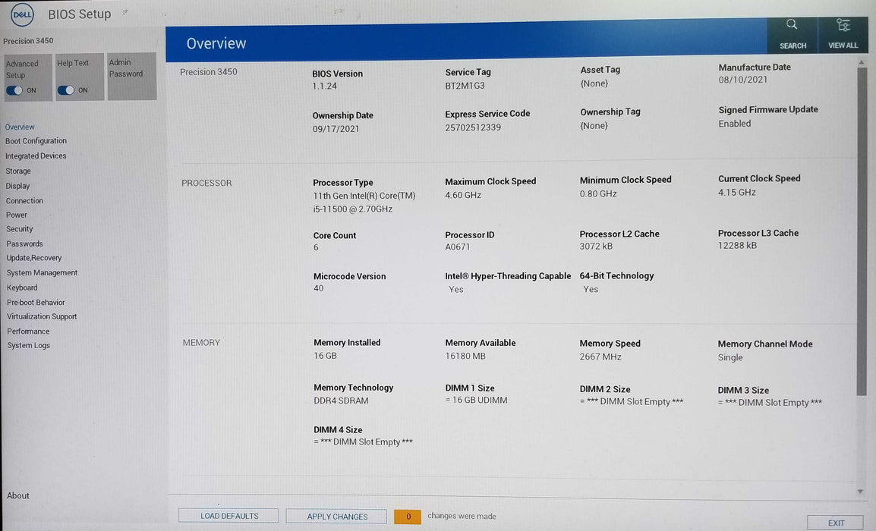Open the System Logs section
The height and width of the screenshot is (531, 876).
(x=27, y=345)
